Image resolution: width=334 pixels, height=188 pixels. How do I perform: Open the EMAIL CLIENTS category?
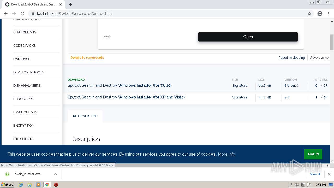click(25, 112)
